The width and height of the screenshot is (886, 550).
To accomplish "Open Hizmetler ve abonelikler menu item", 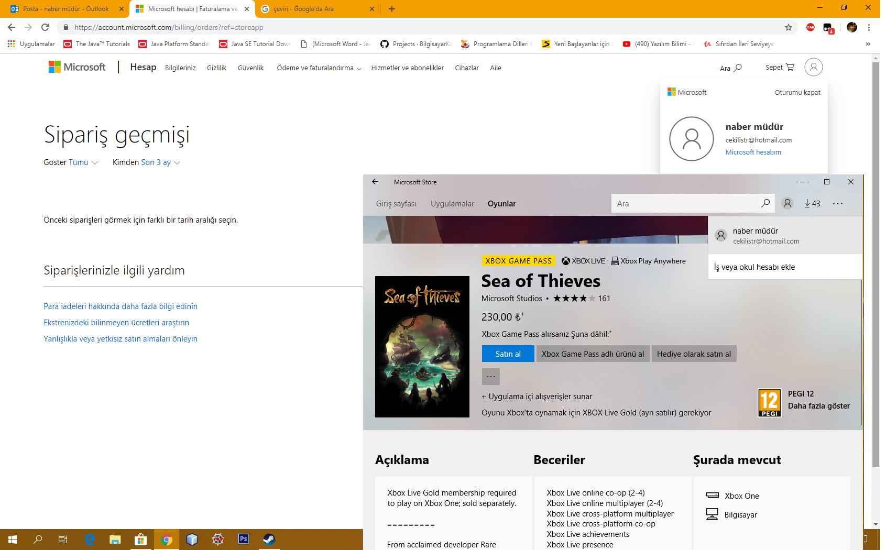I will 407,68.
